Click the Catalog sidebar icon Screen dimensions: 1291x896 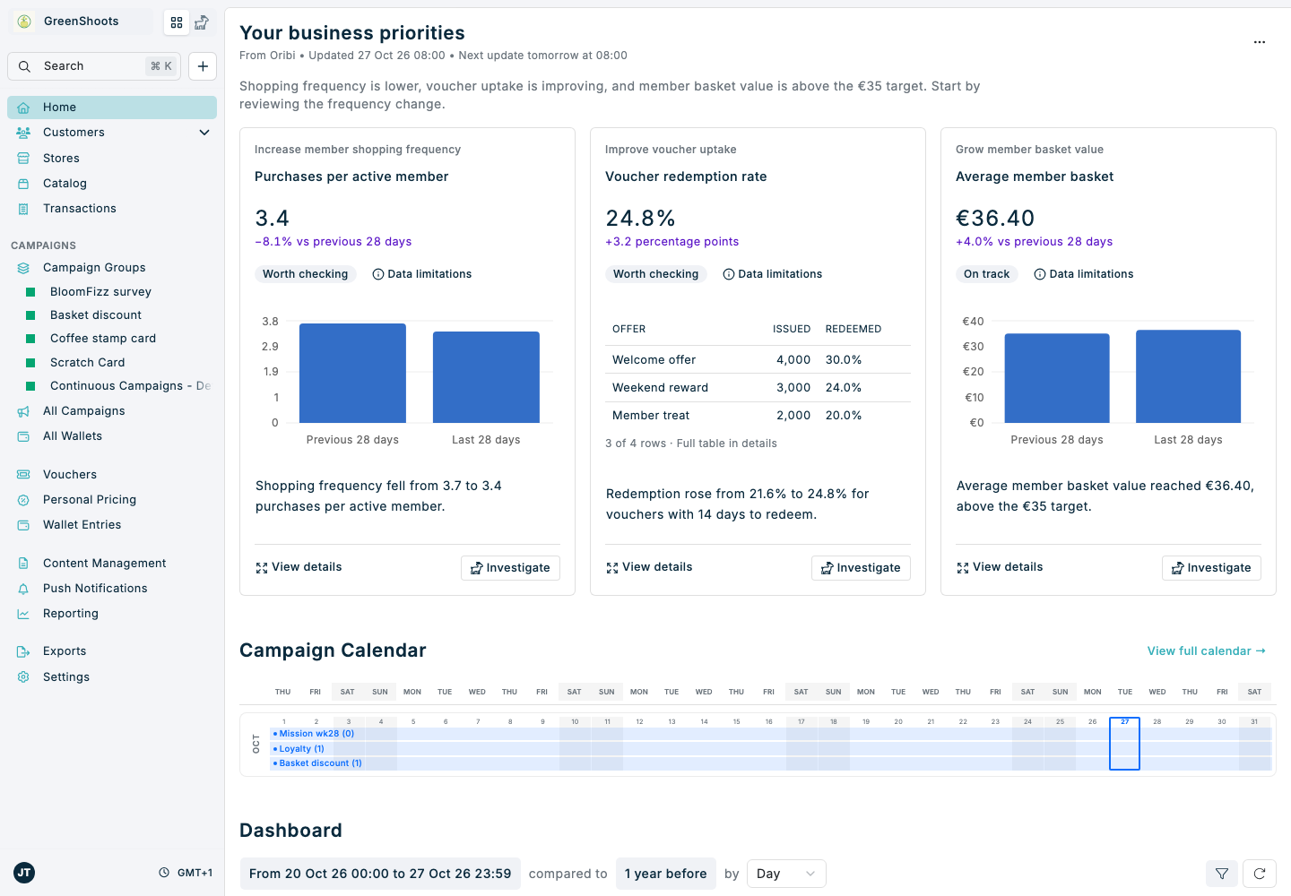23,184
